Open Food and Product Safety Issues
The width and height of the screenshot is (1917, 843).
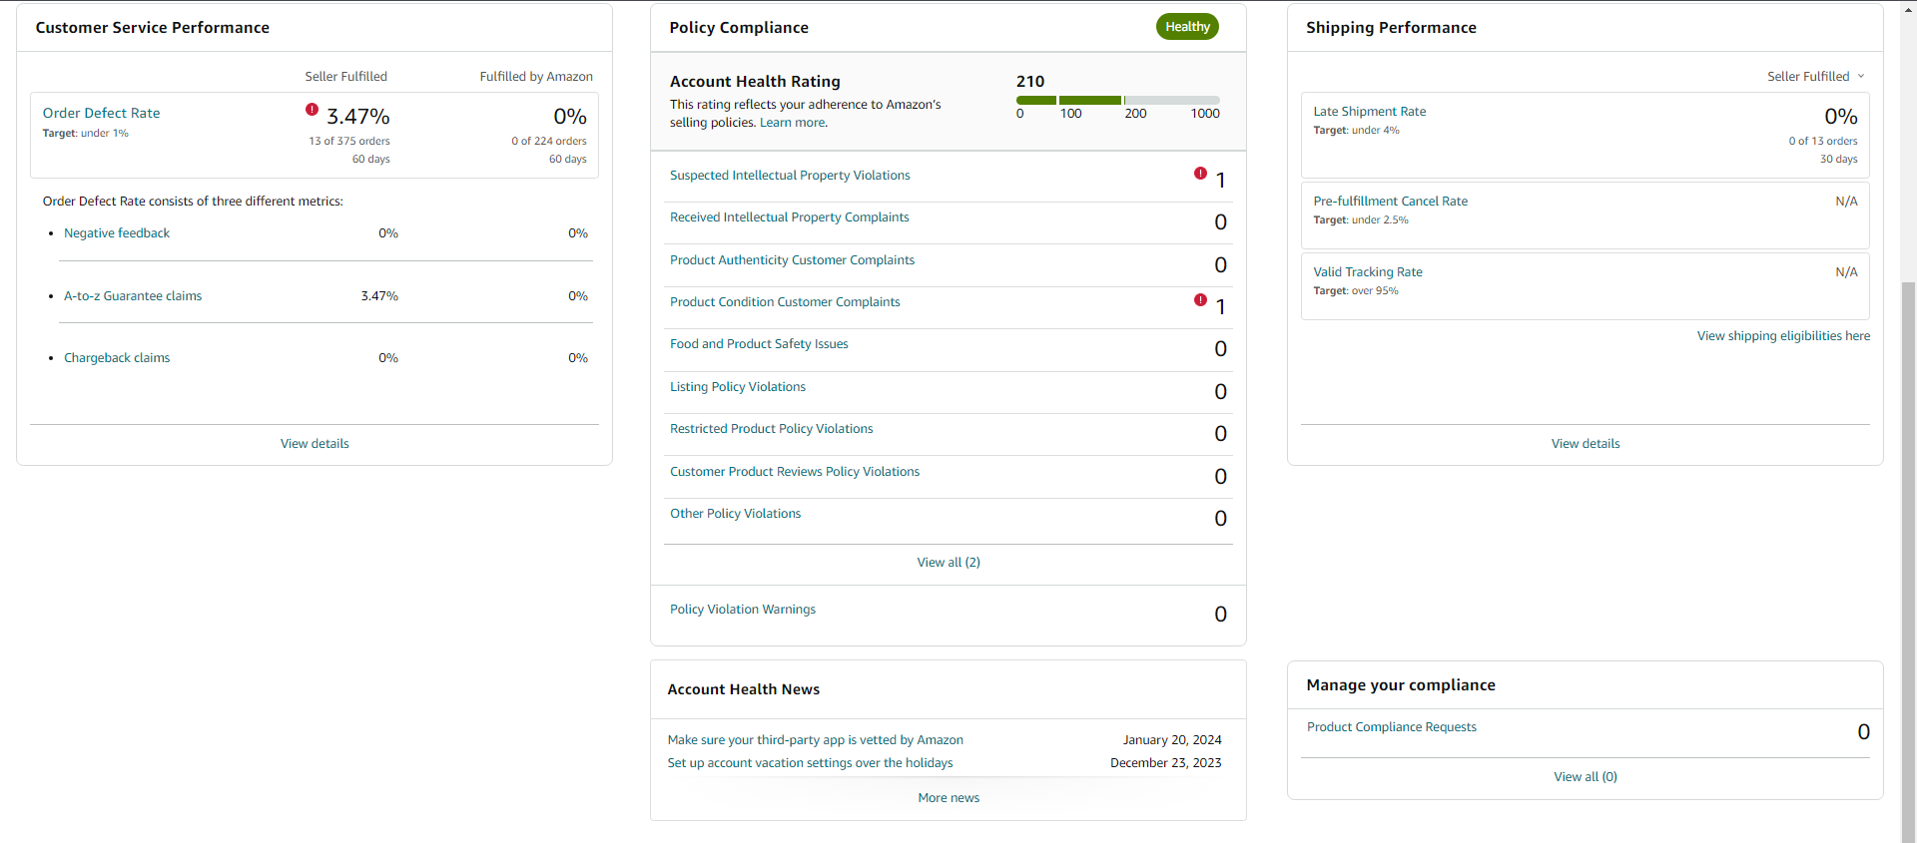coord(759,344)
